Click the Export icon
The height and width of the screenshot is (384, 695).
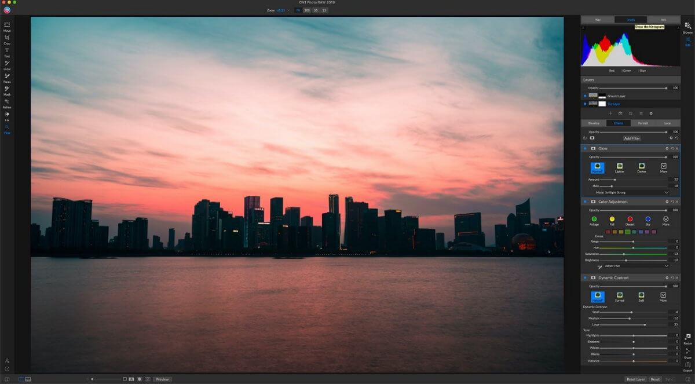pos(687,366)
